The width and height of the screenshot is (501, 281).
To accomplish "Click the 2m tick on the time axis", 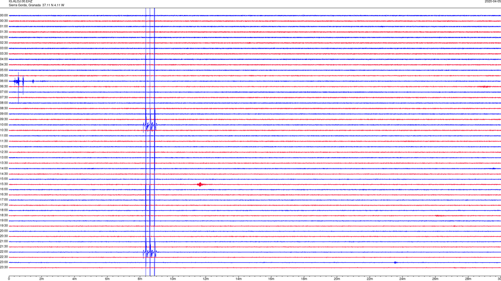I will pyautogui.click(x=42, y=279).
